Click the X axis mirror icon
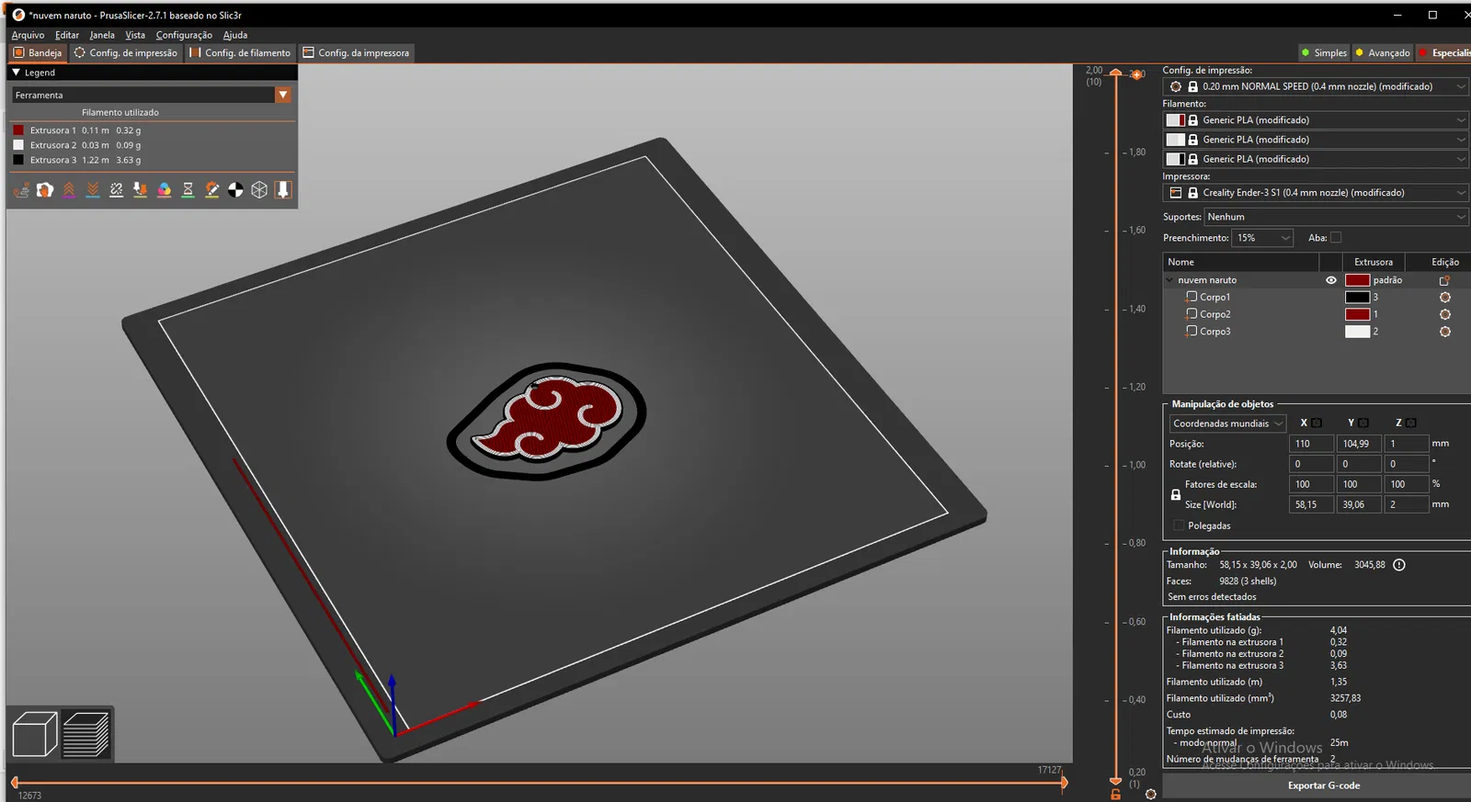 coord(1317,423)
